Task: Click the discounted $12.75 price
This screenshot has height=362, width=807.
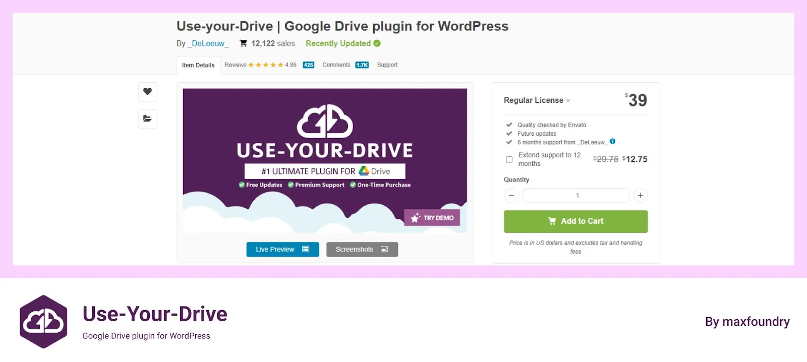Action: (x=635, y=159)
